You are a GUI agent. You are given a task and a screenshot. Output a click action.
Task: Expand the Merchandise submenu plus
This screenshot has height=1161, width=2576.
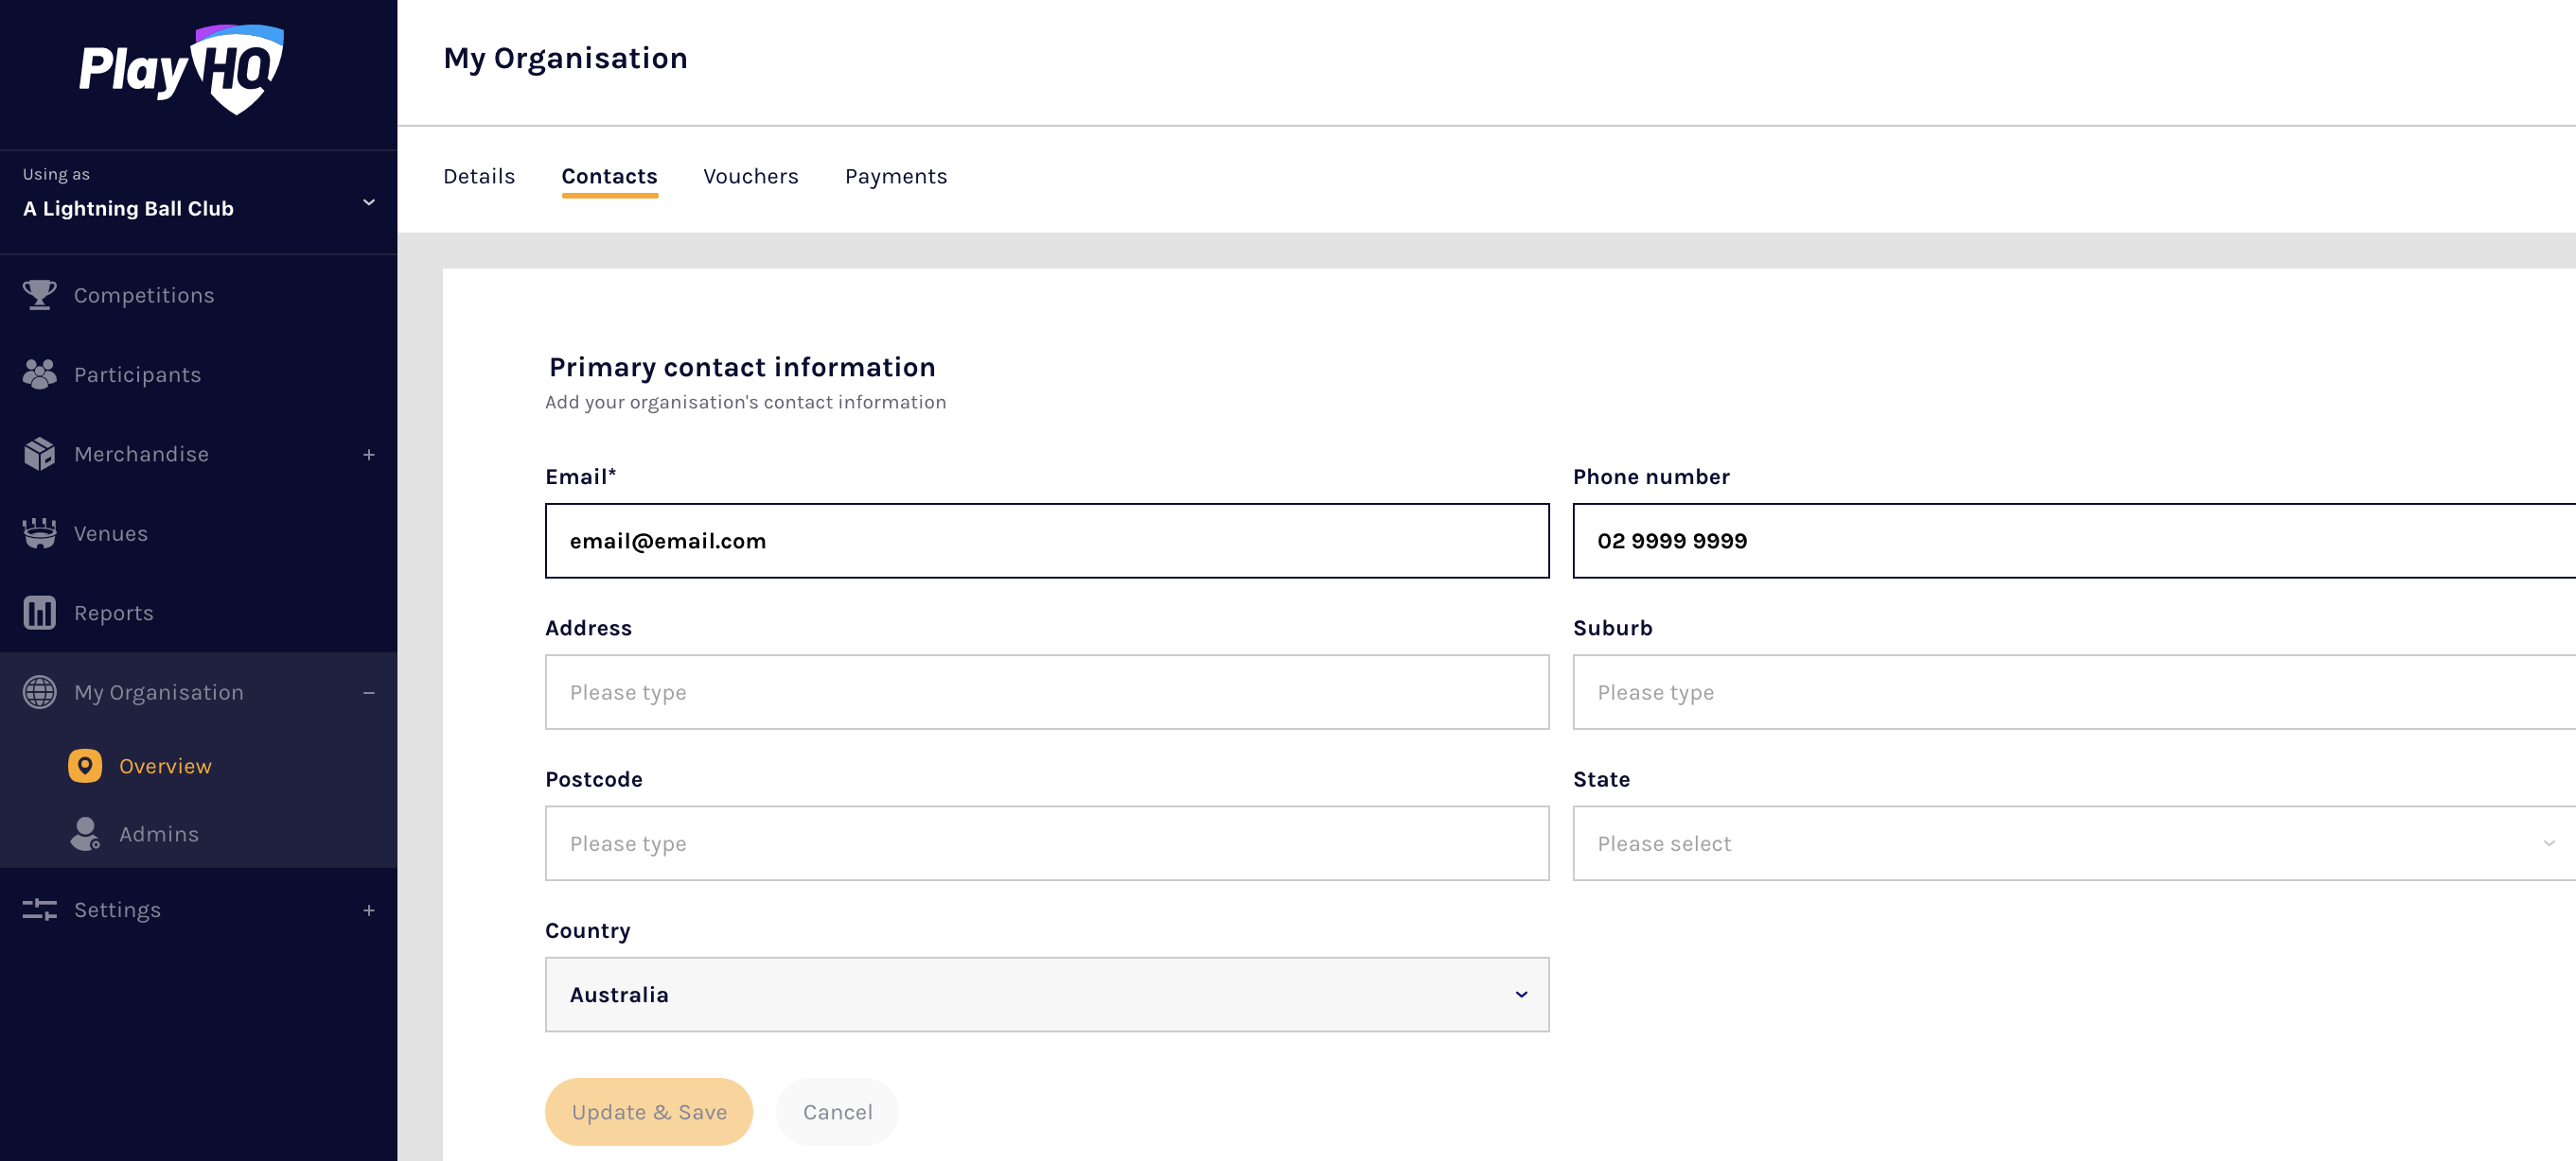click(x=369, y=455)
